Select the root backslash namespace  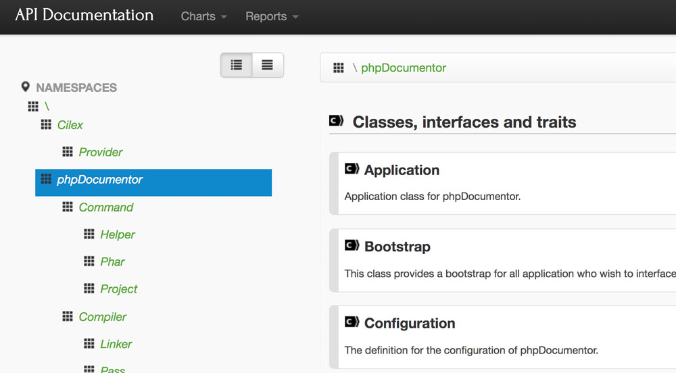pyautogui.click(x=47, y=106)
